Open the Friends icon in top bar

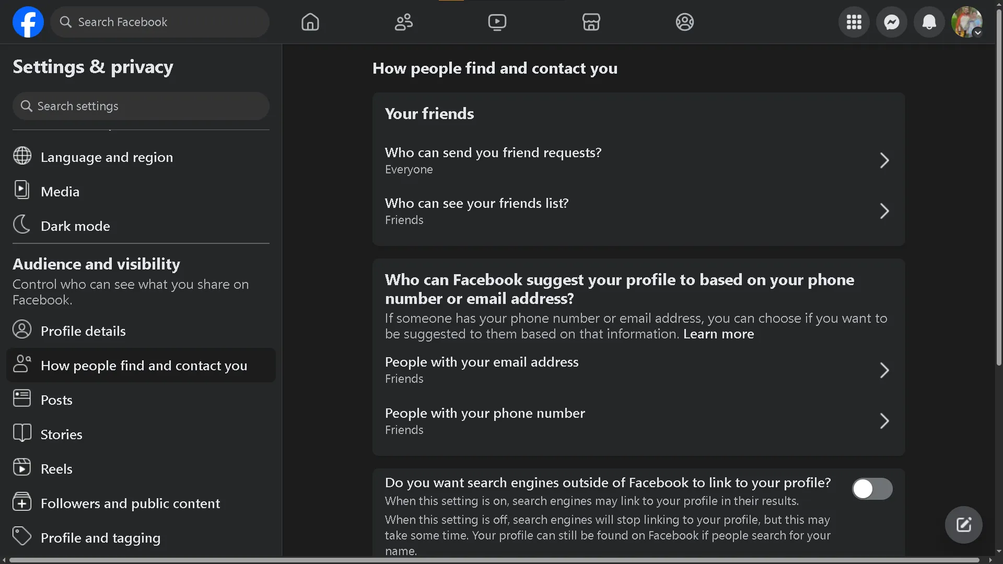tap(403, 22)
